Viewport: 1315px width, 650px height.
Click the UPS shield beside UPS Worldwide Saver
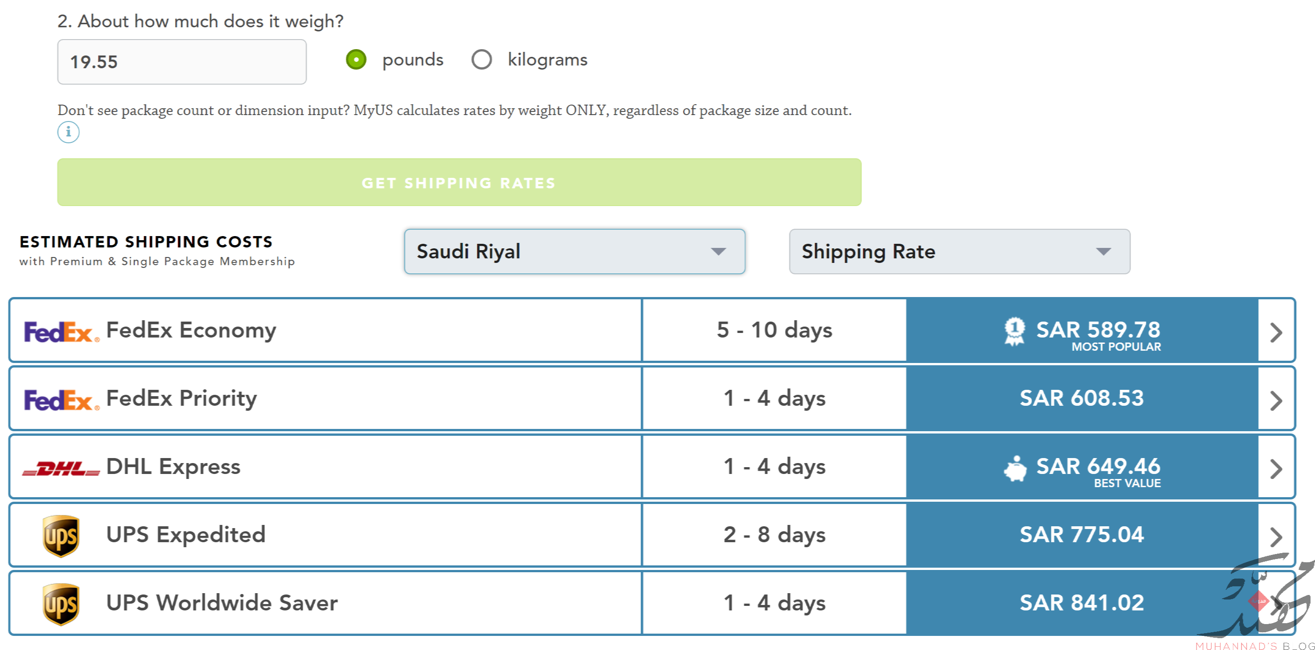(x=61, y=604)
